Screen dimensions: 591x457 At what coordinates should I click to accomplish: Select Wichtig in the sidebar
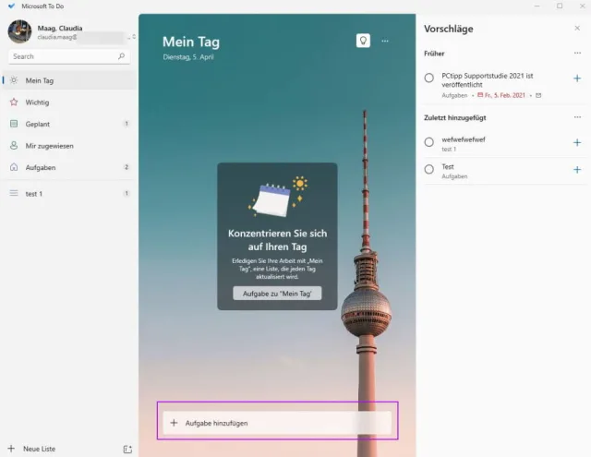37,102
